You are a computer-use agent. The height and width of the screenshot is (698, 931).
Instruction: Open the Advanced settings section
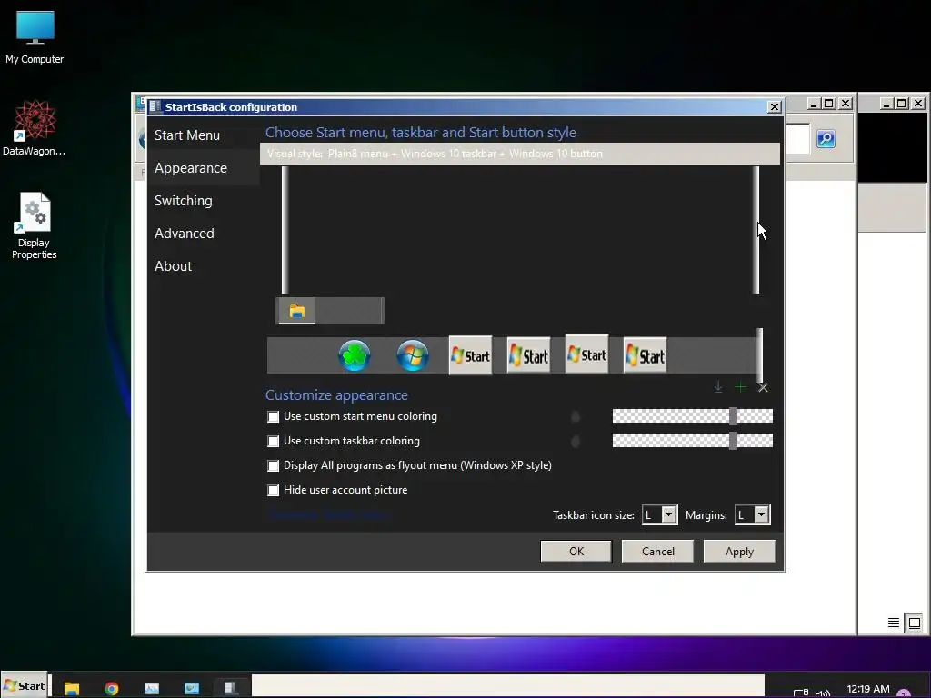(184, 234)
